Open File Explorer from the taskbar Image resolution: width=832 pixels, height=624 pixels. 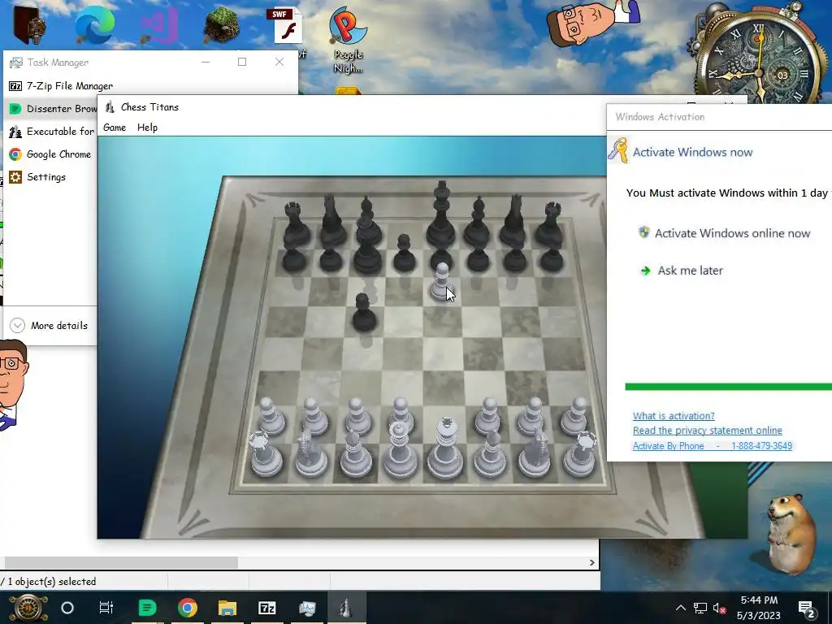(227, 608)
